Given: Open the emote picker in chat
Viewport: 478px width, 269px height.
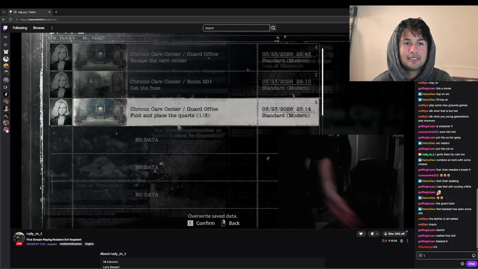Looking at the screenshot, I should [474, 256].
